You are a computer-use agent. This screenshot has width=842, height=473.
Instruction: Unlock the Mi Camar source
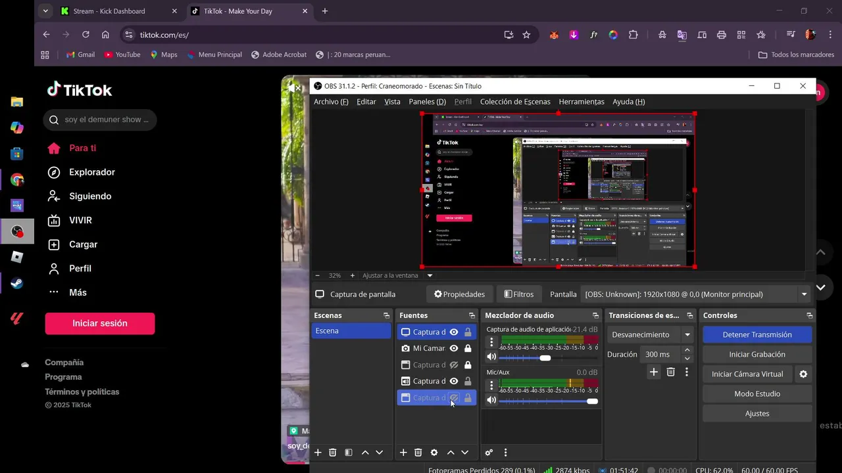[x=468, y=348]
